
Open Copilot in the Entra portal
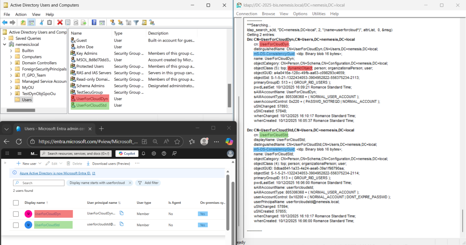[127, 153]
